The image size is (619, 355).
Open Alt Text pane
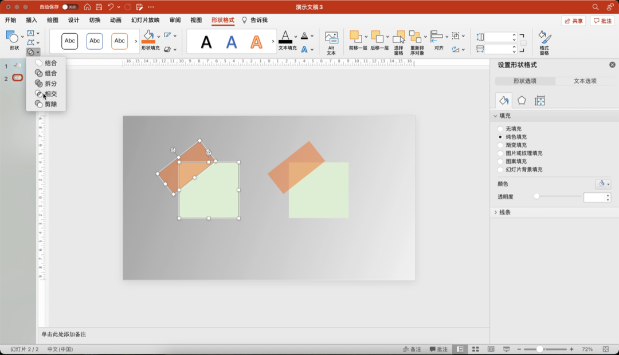(x=331, y=43)
